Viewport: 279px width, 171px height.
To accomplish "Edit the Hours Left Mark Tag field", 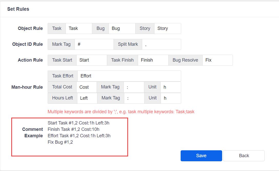I will (x=134, y=98).
